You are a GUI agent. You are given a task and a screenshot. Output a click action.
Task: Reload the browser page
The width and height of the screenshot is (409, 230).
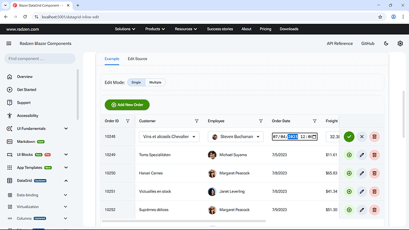25,17
